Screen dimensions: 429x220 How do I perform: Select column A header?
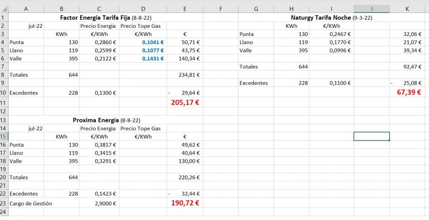pos(26,9)
